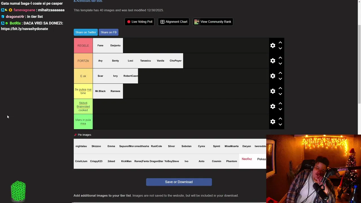Click the pin icon beside Pin Images
Viewport: 361px width, 203px height.
[75, 135]
